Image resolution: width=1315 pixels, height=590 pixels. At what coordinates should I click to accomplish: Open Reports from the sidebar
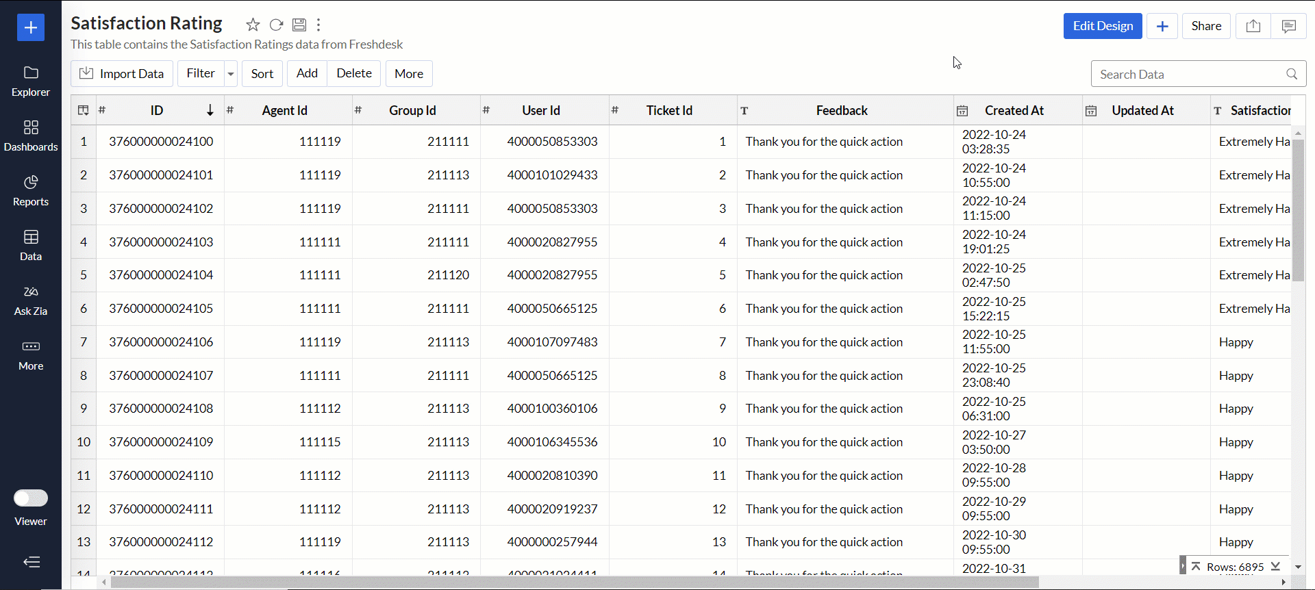click(x=31, y=190)
